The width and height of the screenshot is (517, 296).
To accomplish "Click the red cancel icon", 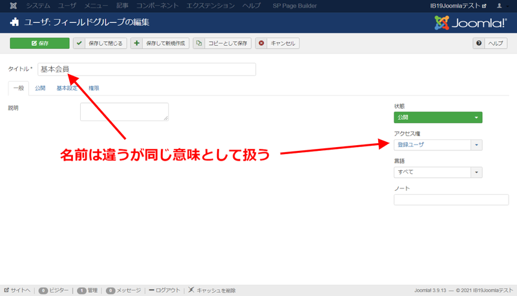I will pos(261,43).
